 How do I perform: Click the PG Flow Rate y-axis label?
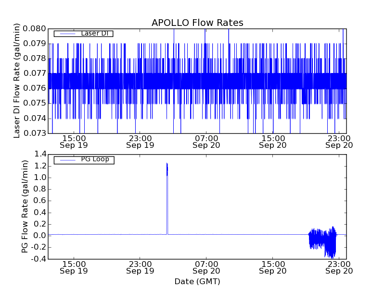point(25,206)
